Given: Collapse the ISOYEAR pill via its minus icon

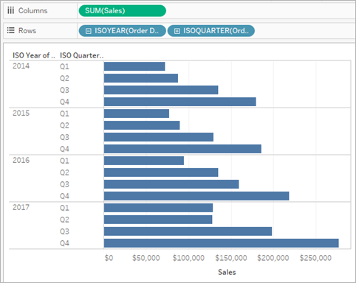Looking at the screenshot, I should (x=88, y=31).
